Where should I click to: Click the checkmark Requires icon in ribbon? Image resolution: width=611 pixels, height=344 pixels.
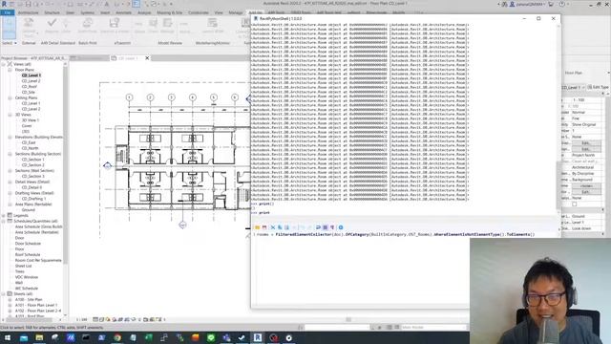(x=52, y=26)
